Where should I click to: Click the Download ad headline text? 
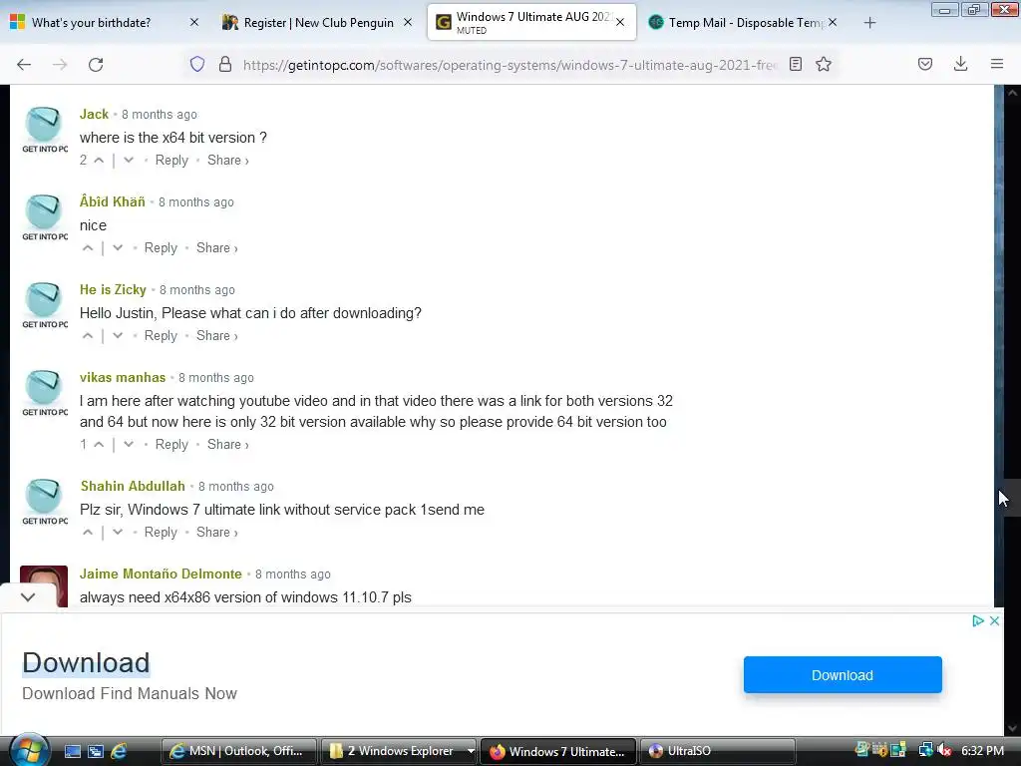click(x=86, y=663)
